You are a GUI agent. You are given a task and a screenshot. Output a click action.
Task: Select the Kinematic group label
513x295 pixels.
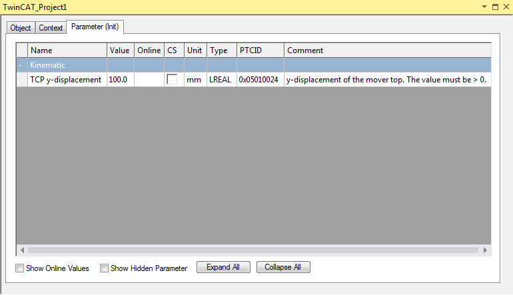pos(47,65)
